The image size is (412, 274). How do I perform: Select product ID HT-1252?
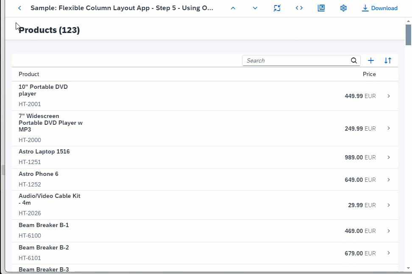tap(30, 184)
